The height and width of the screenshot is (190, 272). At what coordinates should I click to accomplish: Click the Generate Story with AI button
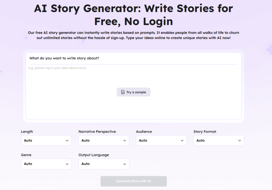click(x=133, y=181)
